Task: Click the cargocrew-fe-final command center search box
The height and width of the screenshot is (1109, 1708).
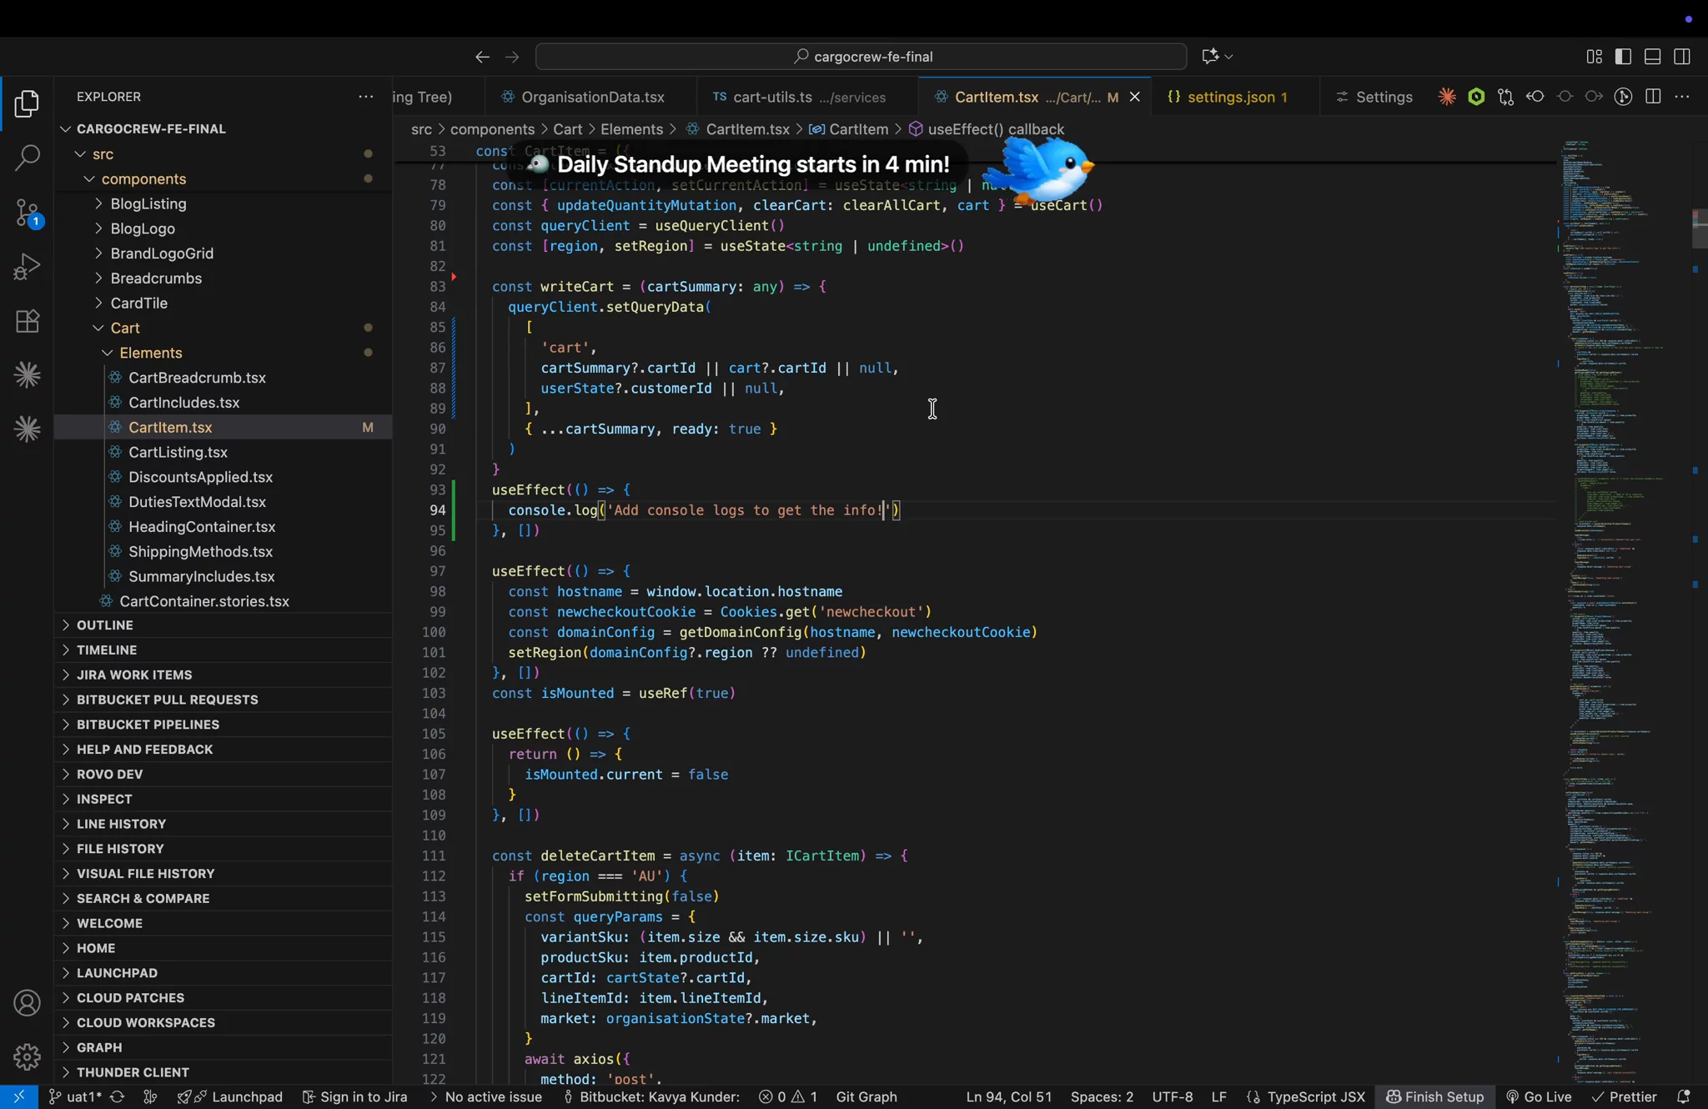Action: (861, 57)
